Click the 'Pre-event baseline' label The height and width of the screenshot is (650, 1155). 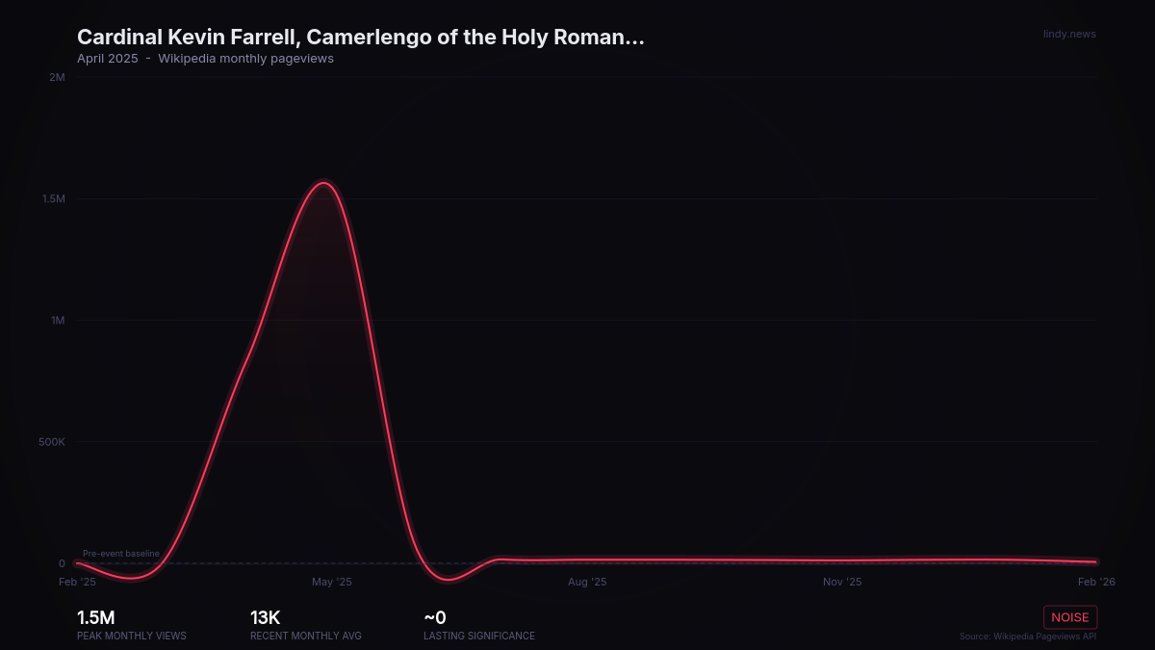pyautogui.click(x=121, y=554)
